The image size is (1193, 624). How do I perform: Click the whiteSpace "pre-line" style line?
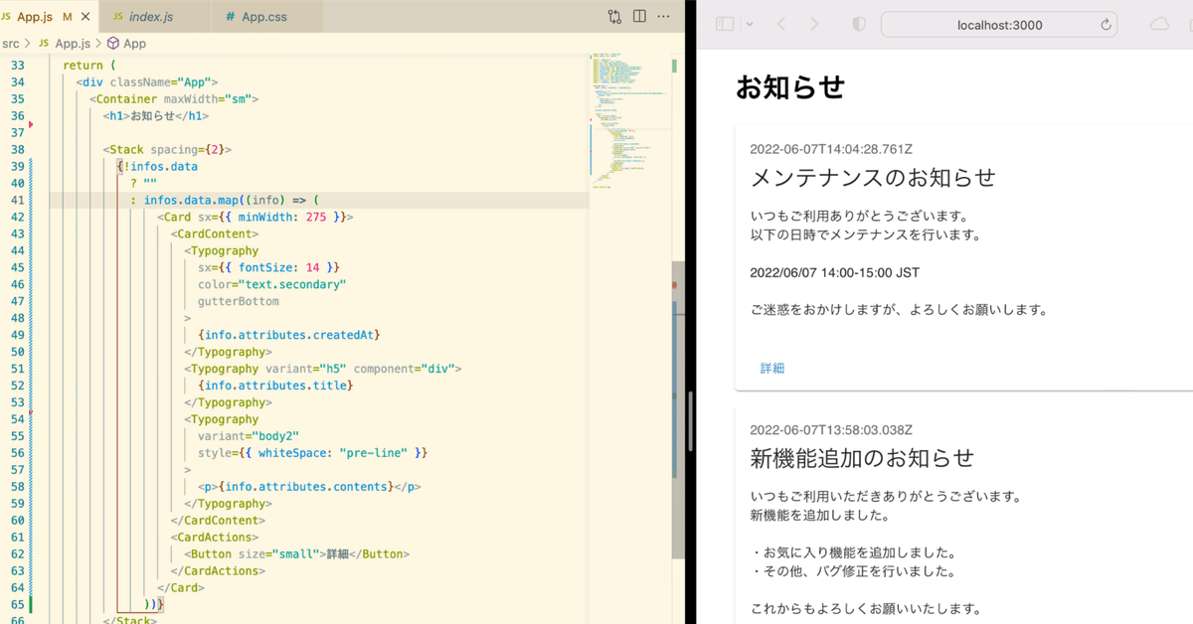point(313,453)
